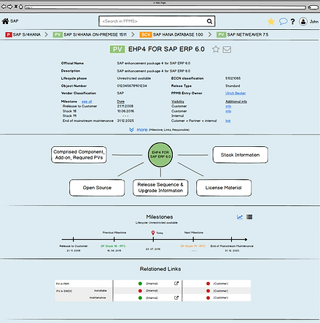Click PV in SWDC row label
This screenshot has height=323, width=320.
64,291
